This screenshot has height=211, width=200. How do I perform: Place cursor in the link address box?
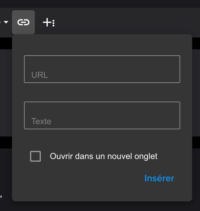tap(102, 69)
